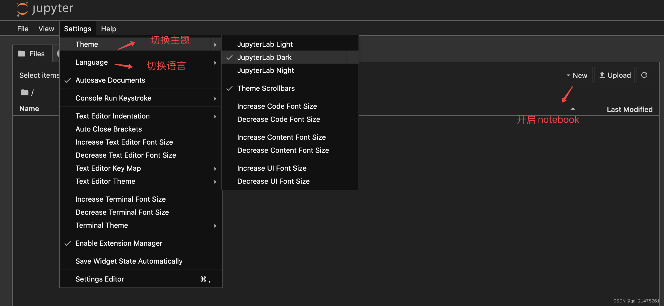
Task: Click the Files tab folder icon
Action: [21, 54]
